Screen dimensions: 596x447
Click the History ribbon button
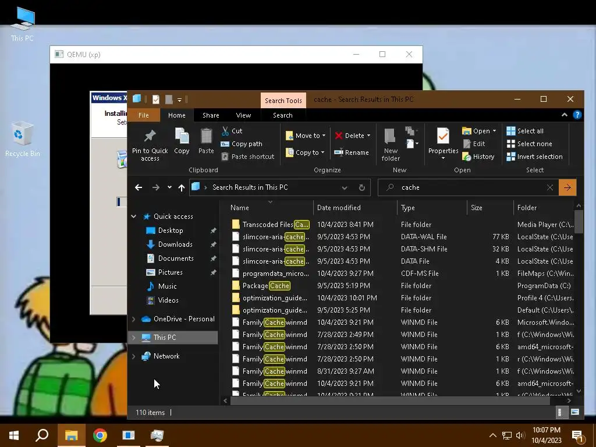click(x=478, y=157)
